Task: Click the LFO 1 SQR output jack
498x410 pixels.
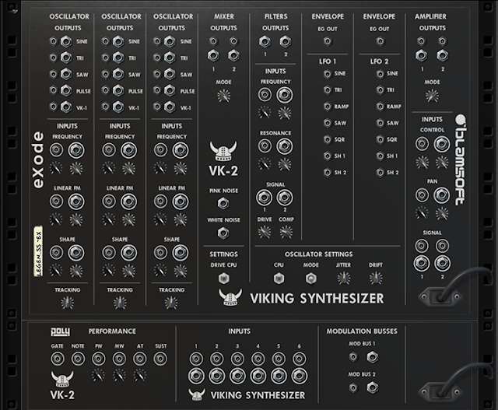Action: 328,140
